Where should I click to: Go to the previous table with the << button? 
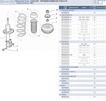2,2
